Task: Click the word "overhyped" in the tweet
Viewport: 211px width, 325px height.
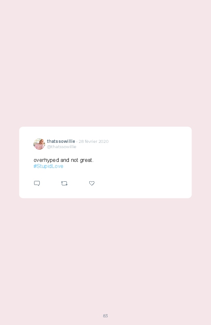Action: pos(46,160)
